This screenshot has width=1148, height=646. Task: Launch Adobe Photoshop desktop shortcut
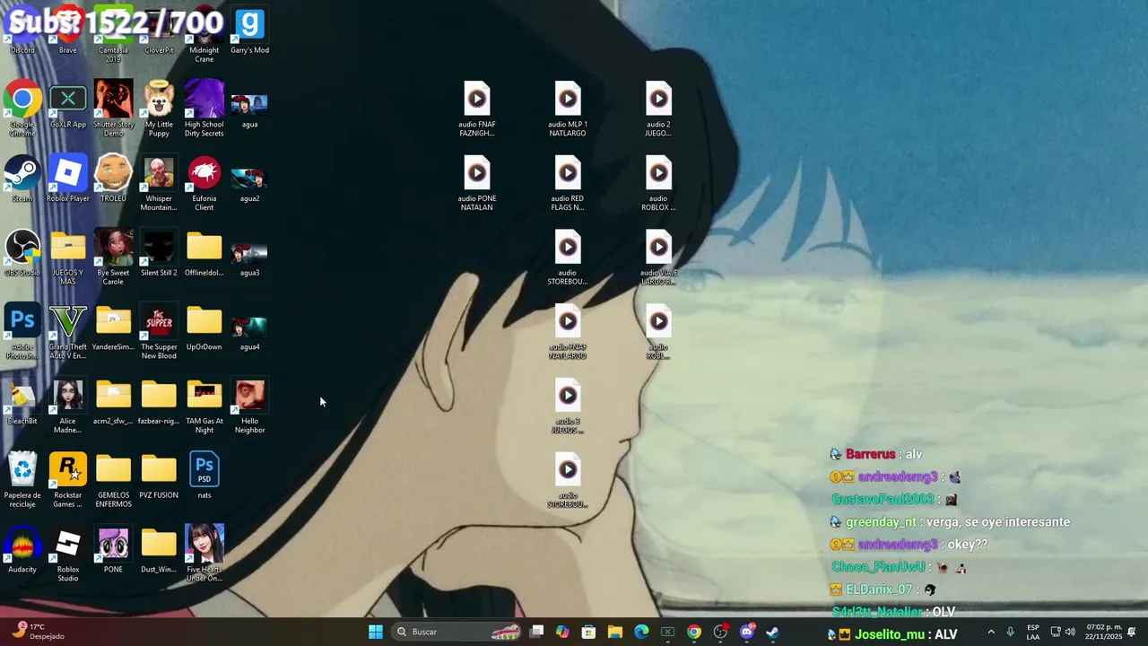point(22,332)
